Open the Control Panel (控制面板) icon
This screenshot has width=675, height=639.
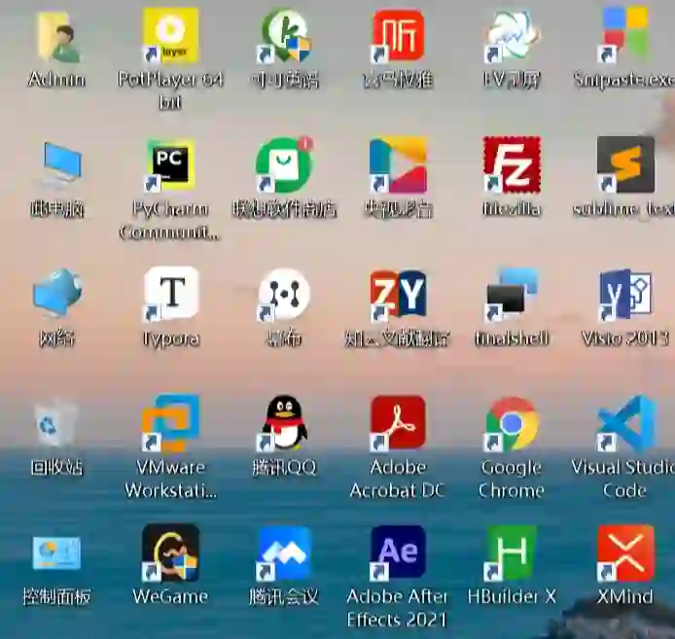56,552
